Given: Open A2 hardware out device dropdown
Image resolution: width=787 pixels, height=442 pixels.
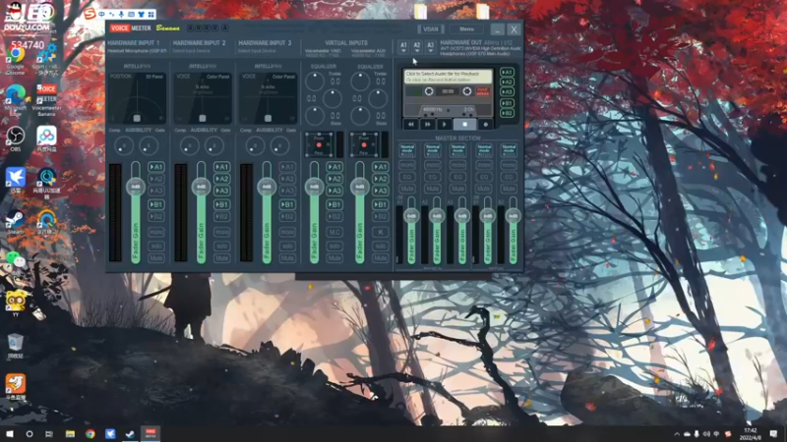Looking at the screenshot, I should [417, 47].
